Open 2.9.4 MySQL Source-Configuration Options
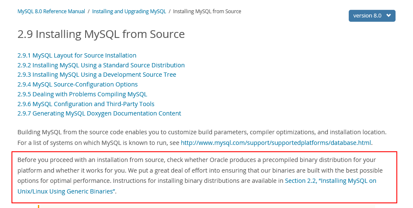 tap(77, 84)
